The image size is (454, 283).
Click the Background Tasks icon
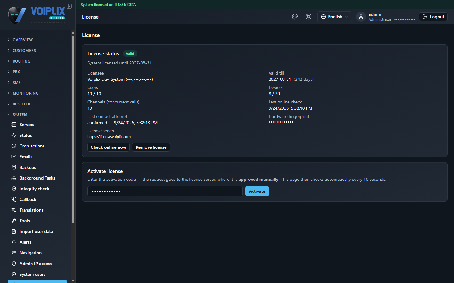click(x=14, y=178)
